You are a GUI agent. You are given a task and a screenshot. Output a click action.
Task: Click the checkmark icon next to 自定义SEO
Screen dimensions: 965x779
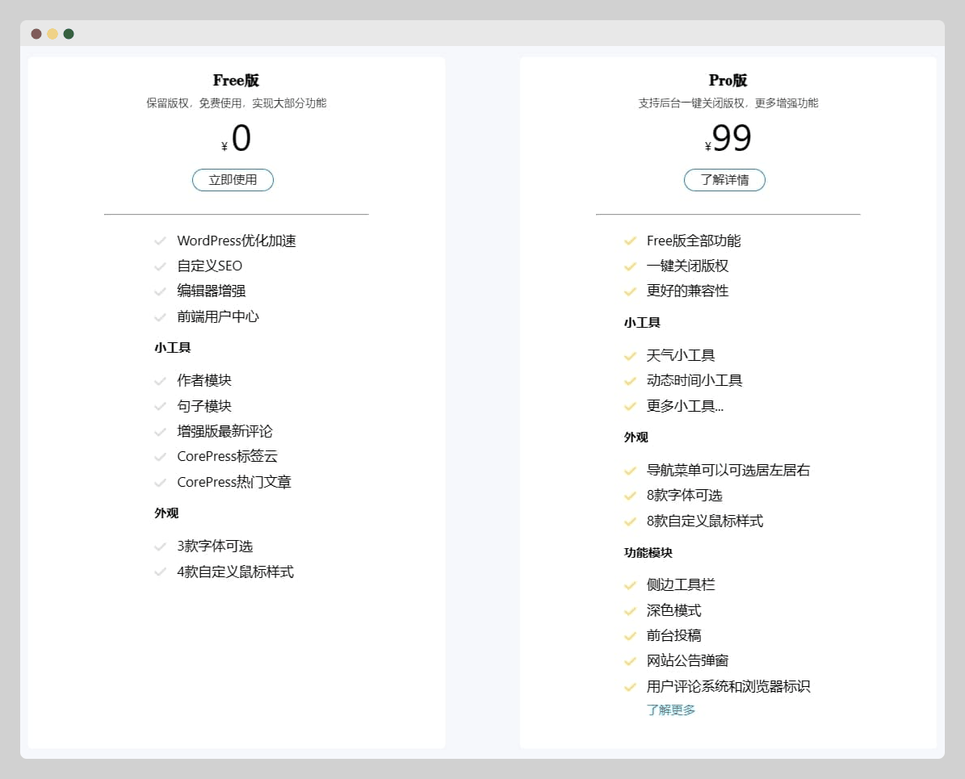[160, 266]
